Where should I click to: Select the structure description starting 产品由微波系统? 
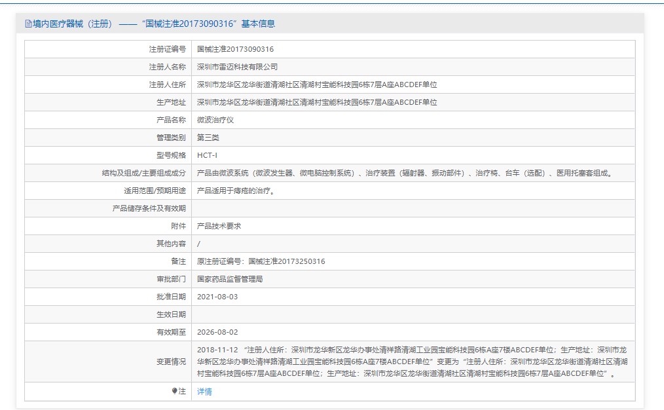(x=406, y=173)
